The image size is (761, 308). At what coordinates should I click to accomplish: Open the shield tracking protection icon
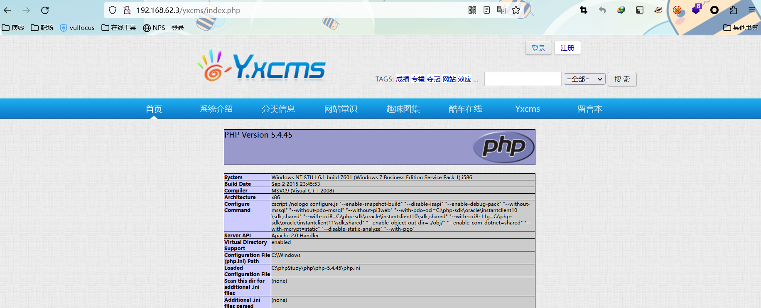coord(113,10)
